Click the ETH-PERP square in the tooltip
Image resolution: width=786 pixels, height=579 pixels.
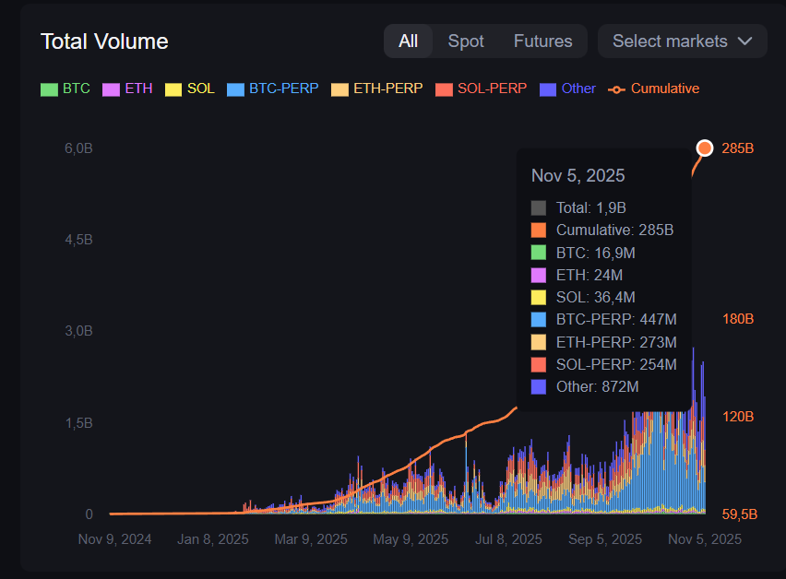click(x=538, y=341)
